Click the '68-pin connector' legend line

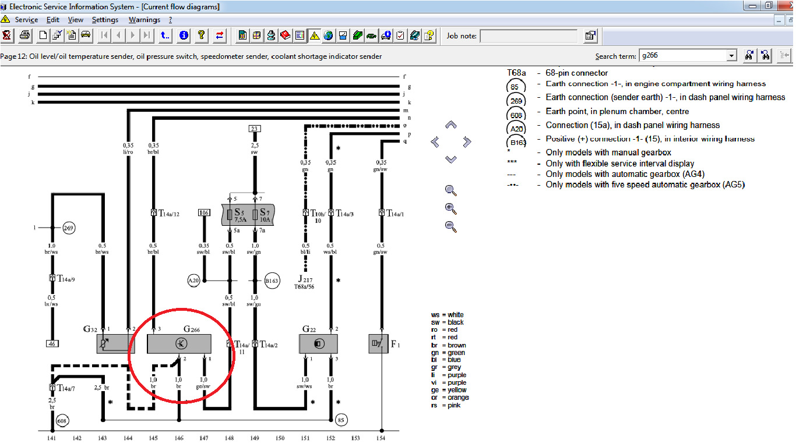(577, 73)
